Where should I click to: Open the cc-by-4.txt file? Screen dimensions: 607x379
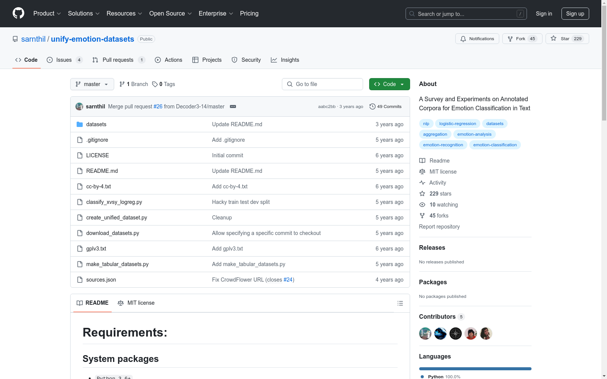pos(99,186)
